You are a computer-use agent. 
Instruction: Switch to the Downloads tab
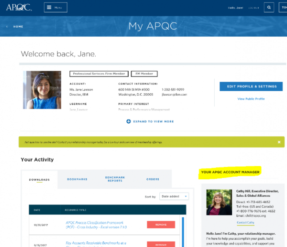pos(39,180)
